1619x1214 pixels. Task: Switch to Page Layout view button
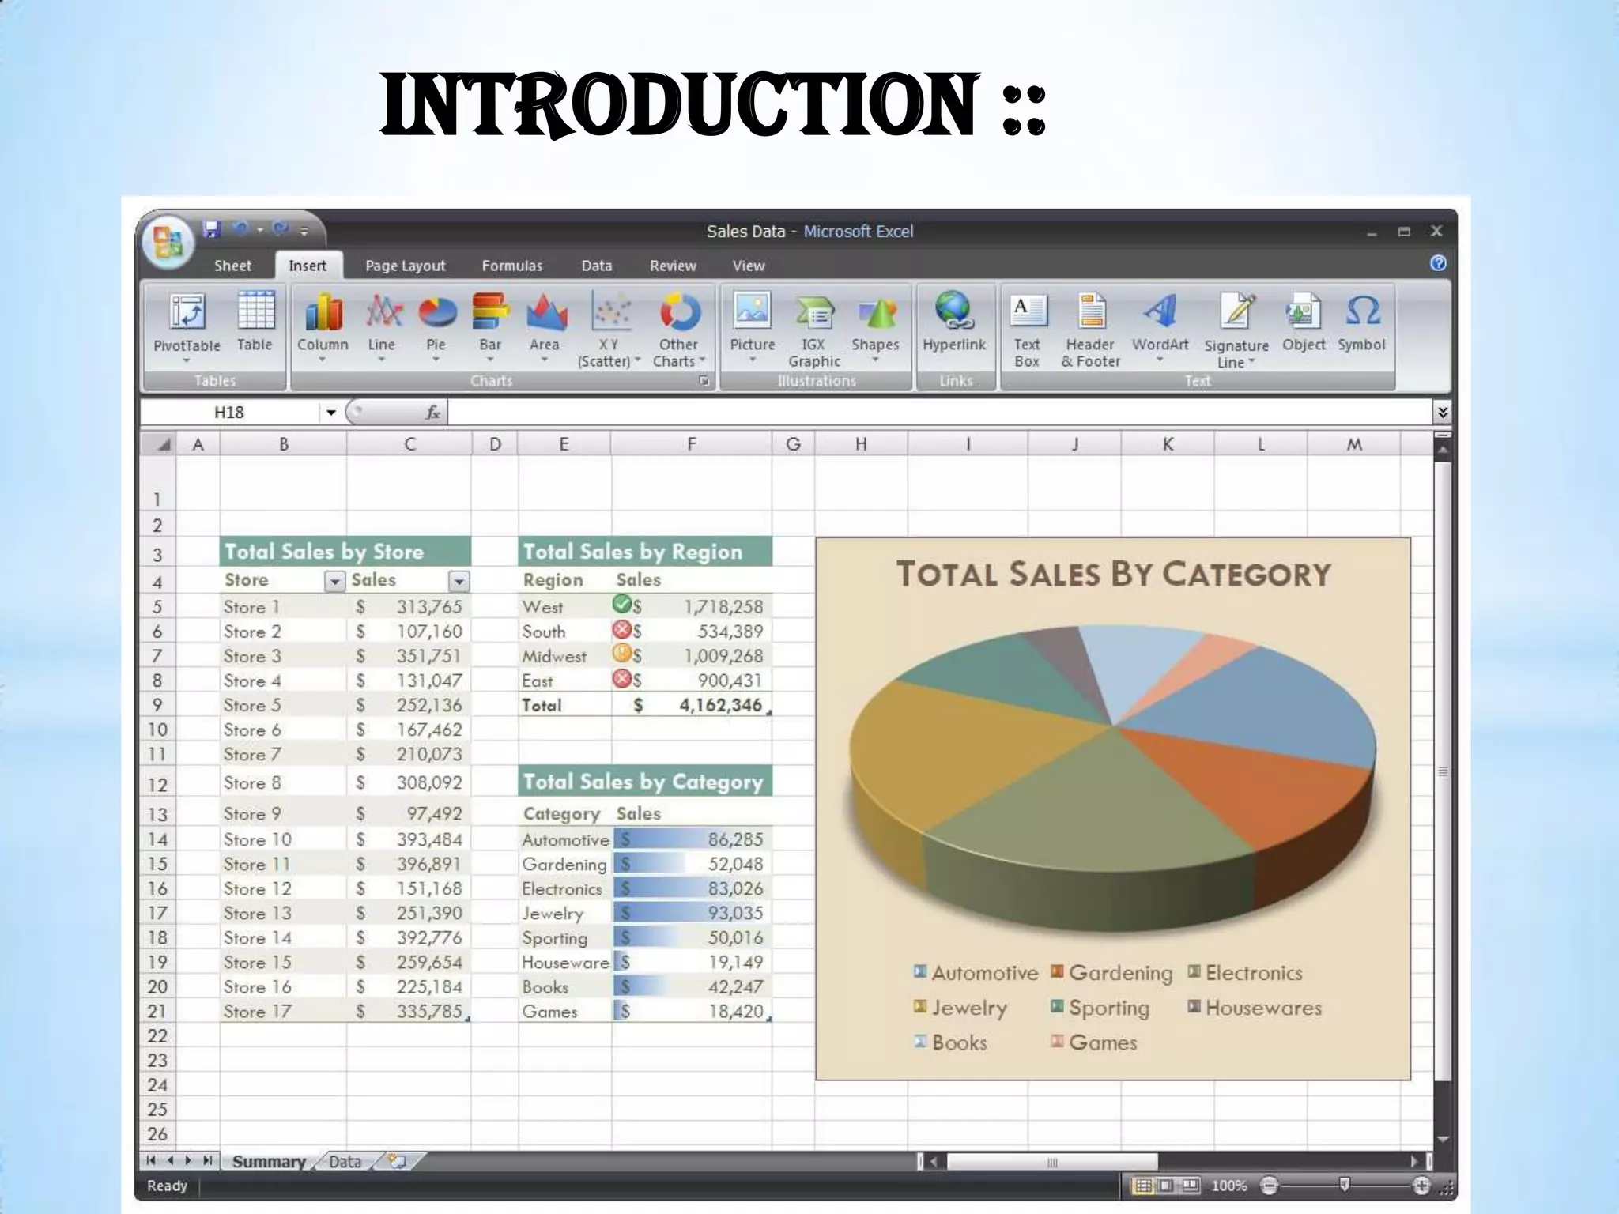1166,1186
